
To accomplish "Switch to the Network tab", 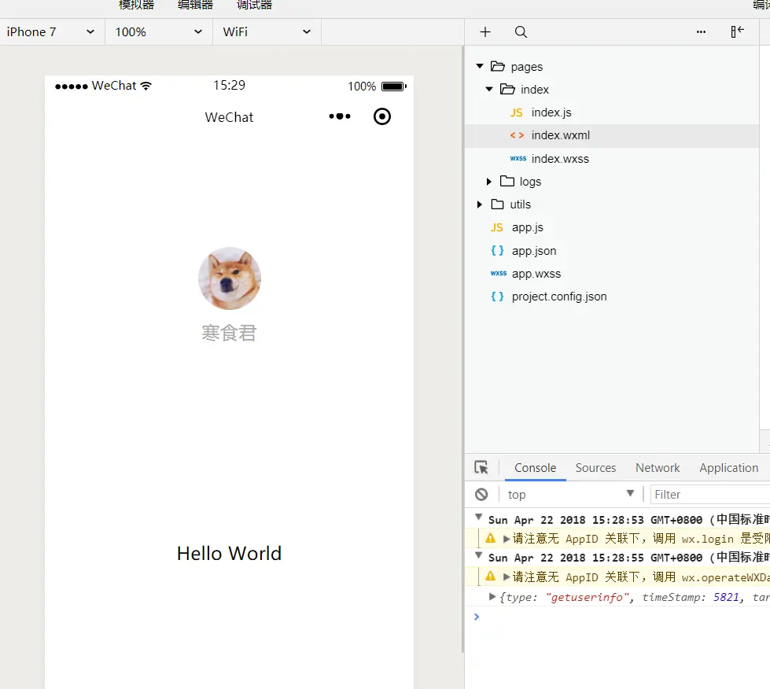I will click(x=658, y=467).
